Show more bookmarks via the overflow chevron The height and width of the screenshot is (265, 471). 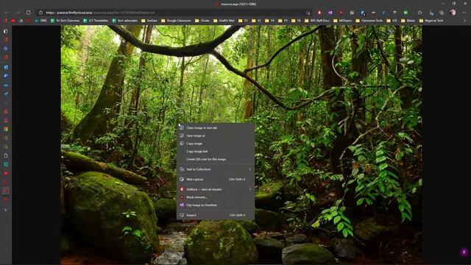point(464,21)
